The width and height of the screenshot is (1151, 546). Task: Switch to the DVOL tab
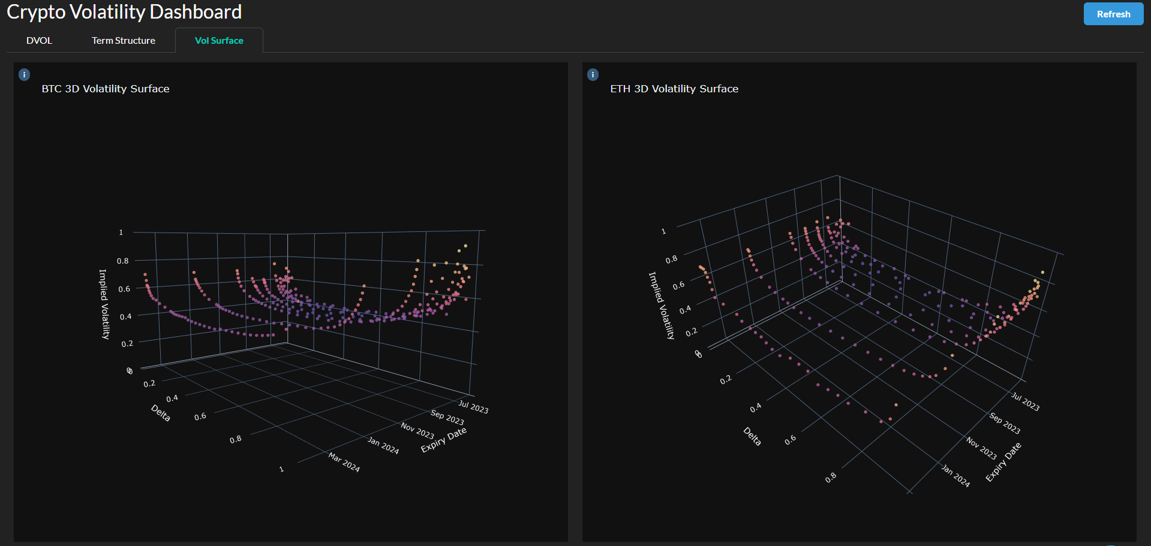[39, 41]
